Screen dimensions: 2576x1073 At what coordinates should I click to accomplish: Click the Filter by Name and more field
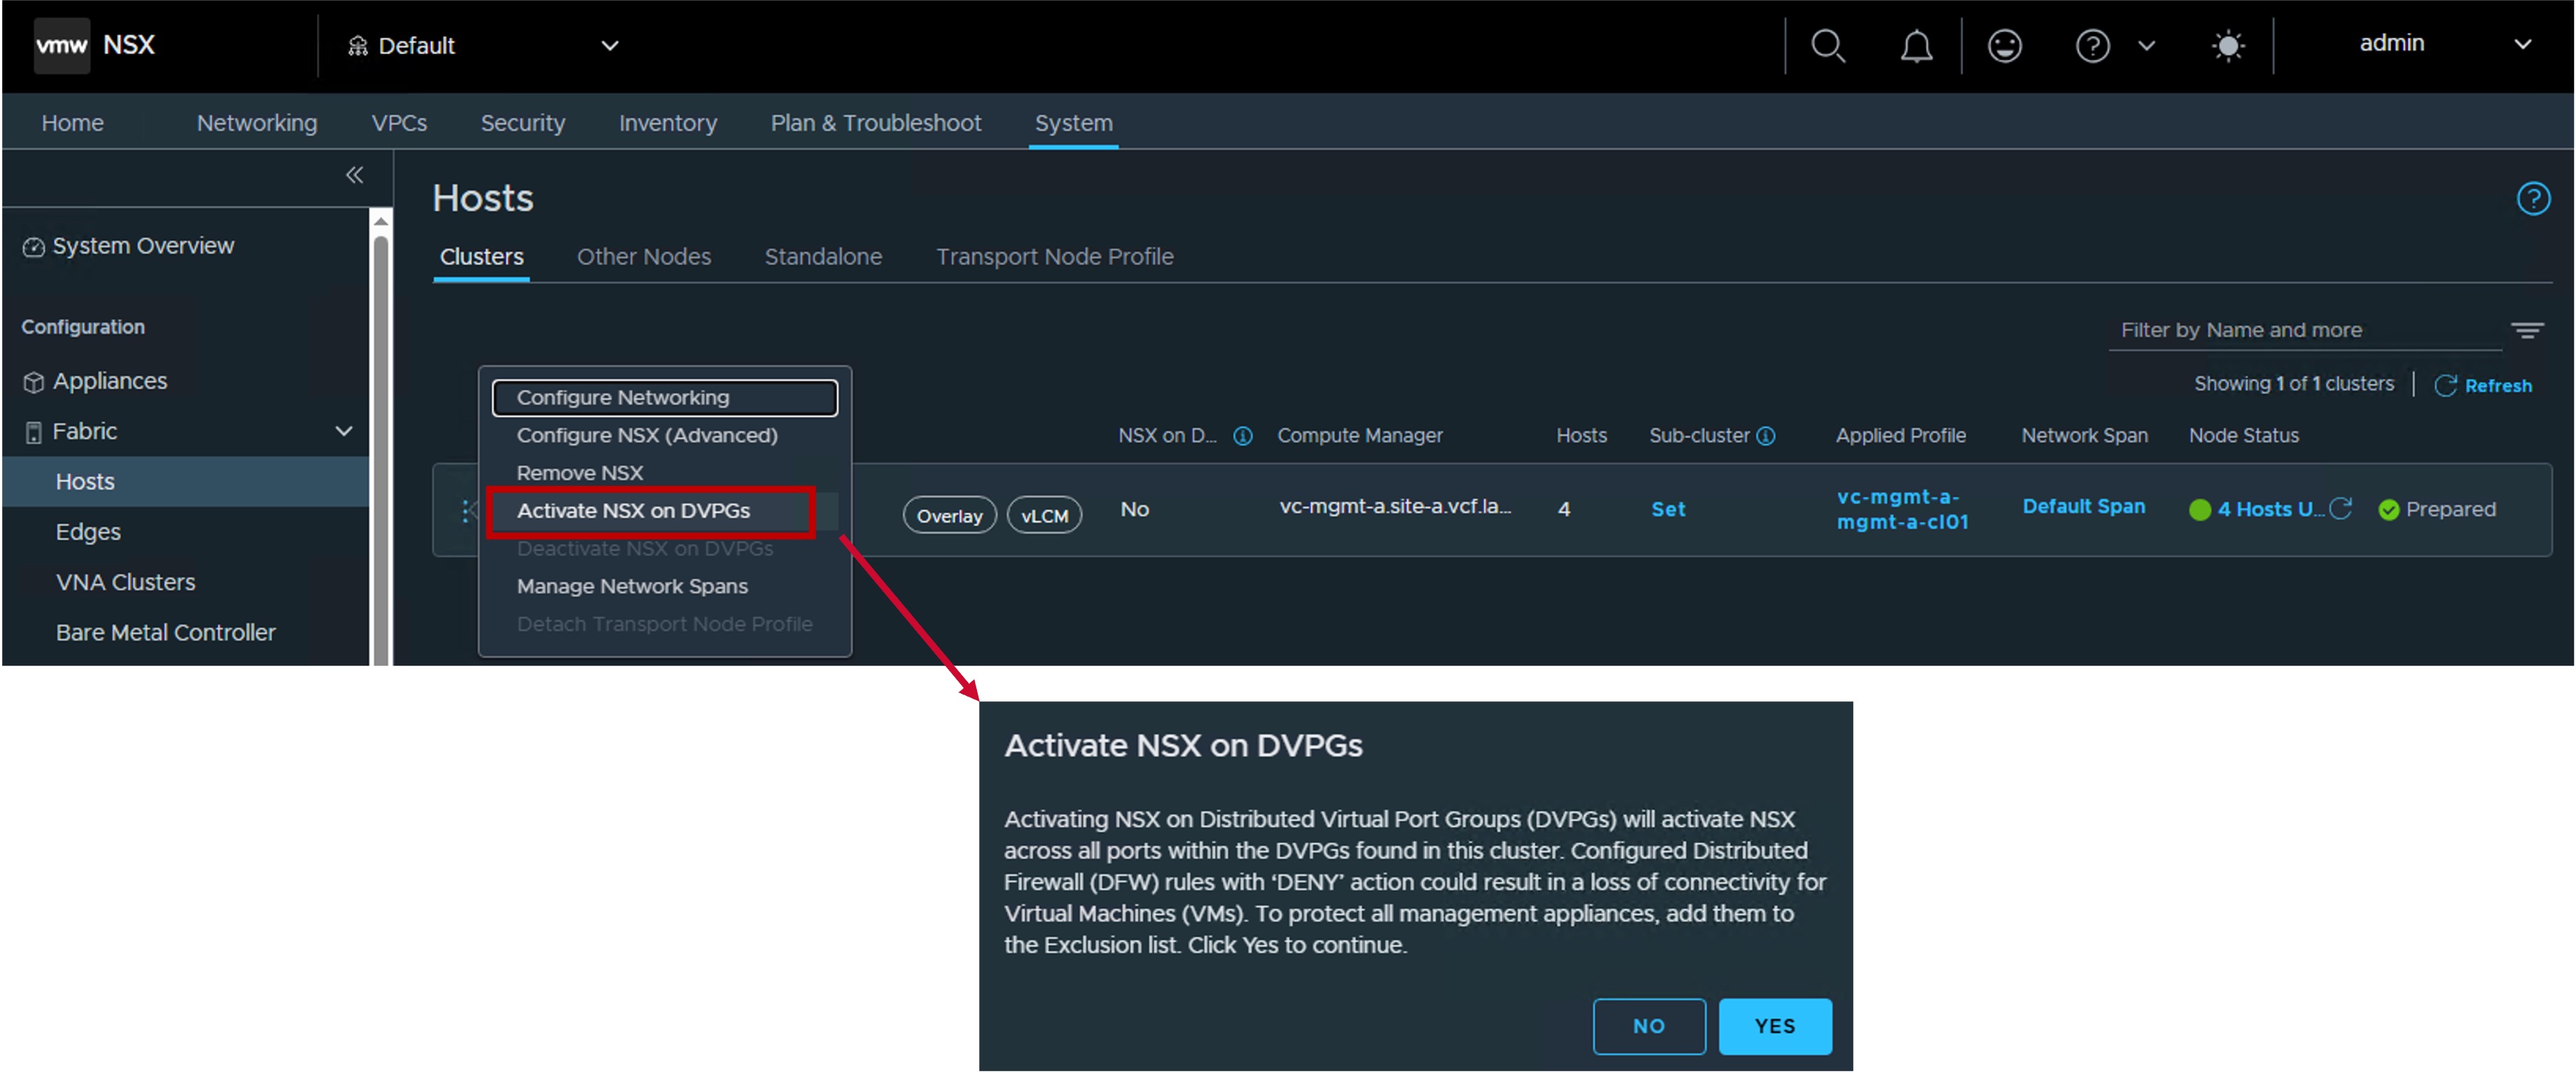[x=2304, y=331]
